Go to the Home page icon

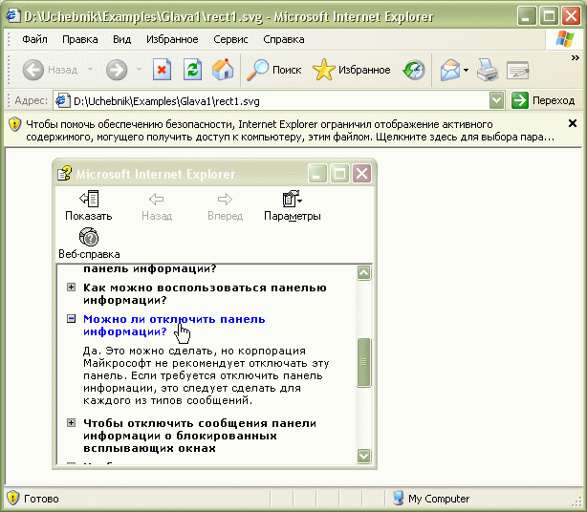222,70
